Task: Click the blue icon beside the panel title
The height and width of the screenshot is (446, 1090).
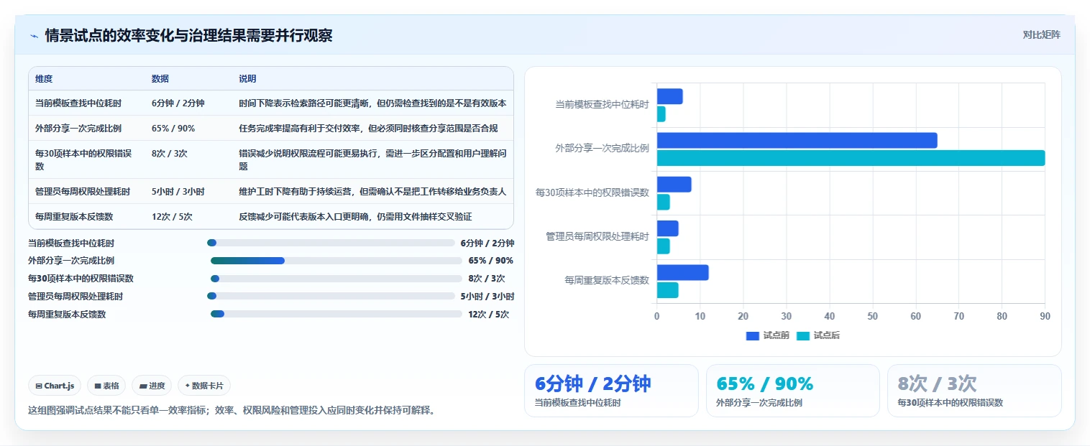Action: coord(34,36)
